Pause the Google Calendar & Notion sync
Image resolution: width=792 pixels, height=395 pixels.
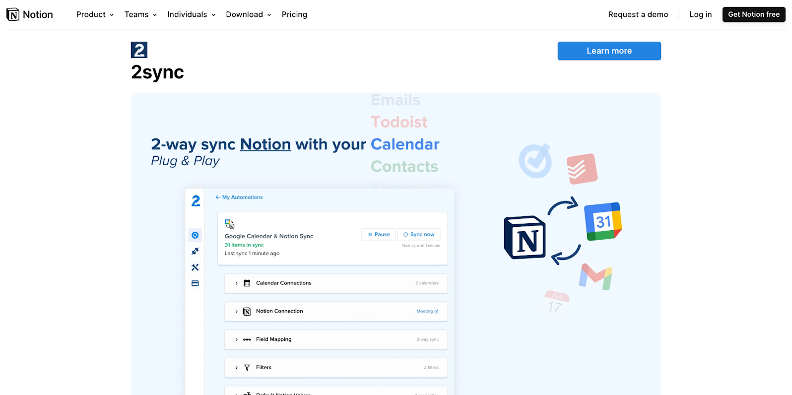pyautogui.click(x=379, y=234)
